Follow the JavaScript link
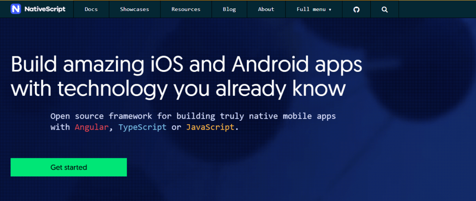The width and height of the screenshot is (476, 201). click(x=210, y=127)
